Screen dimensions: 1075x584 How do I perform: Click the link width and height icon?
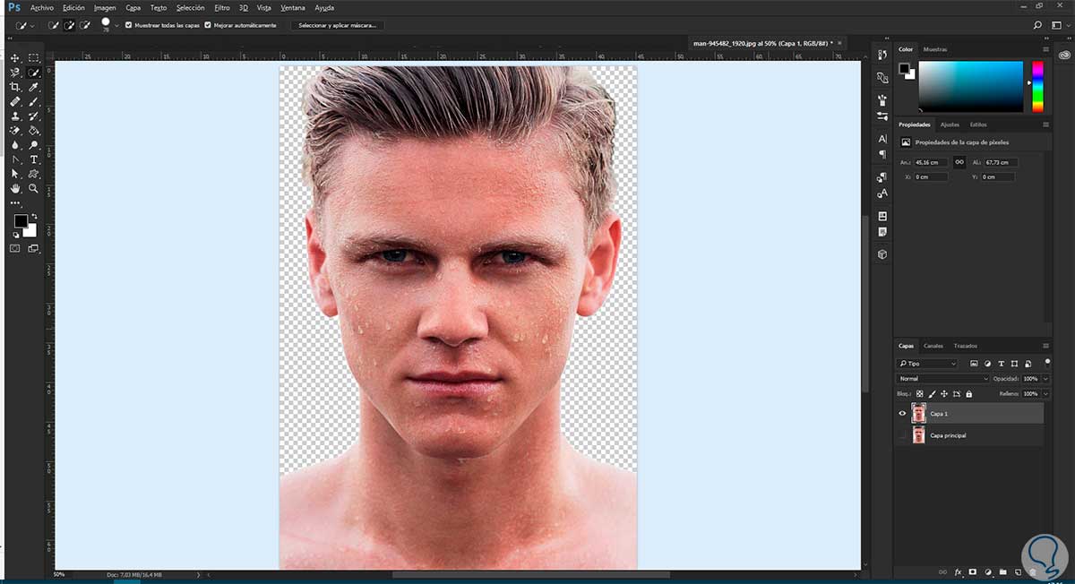click(x=959, y=162)
